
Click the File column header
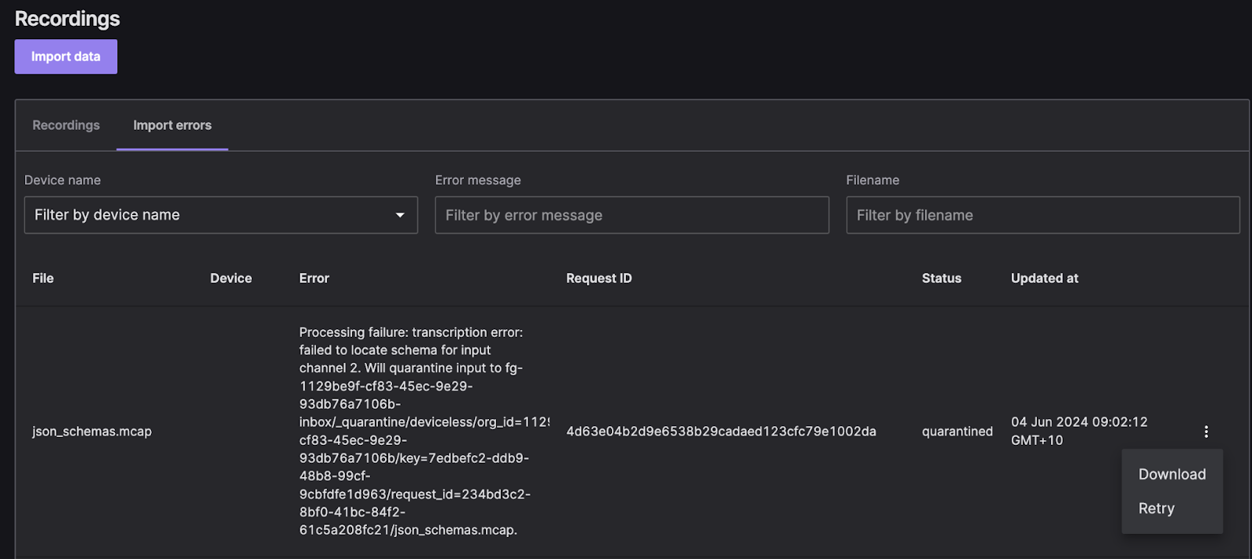[x=43, y=278]
